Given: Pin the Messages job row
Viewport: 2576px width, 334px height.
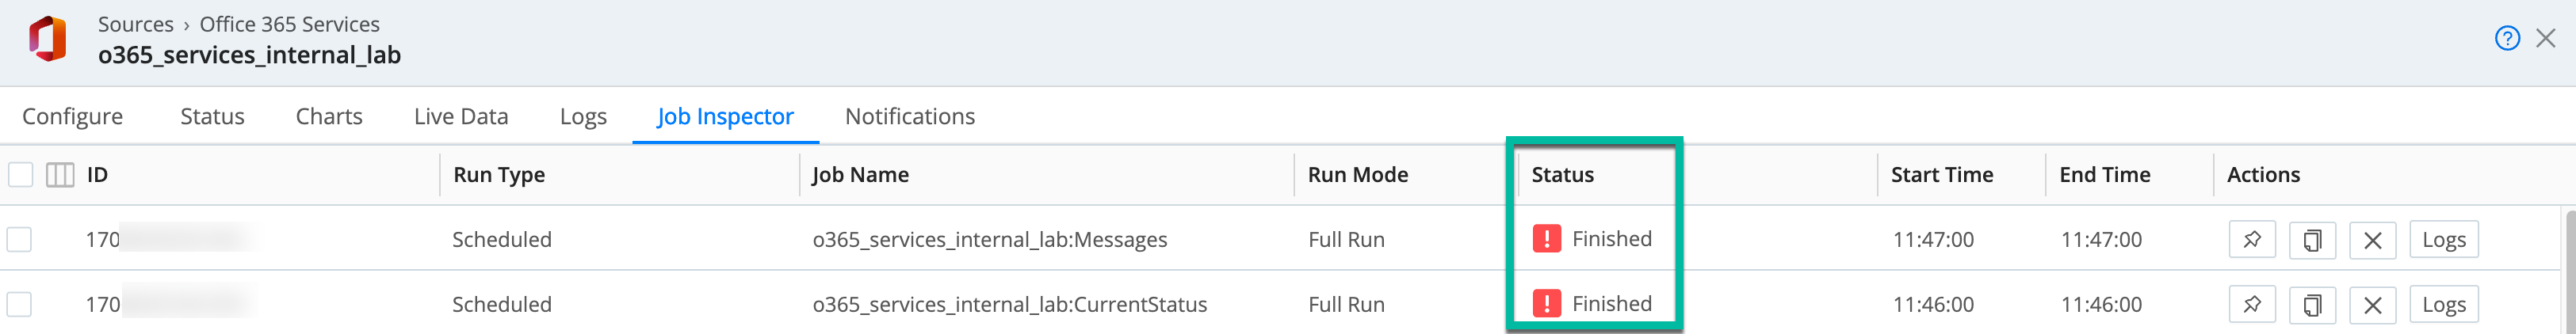Looking at the screenshot, I should click(2251, 240).
